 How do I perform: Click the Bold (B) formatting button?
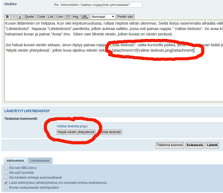8,17
